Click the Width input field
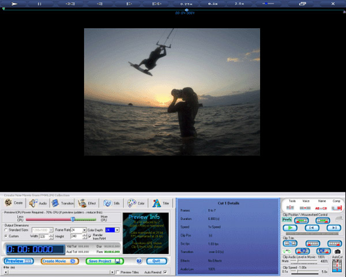346x277 pixels. point(43,236)
